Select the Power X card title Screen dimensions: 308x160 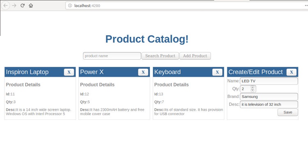click(x=92, y=72)
